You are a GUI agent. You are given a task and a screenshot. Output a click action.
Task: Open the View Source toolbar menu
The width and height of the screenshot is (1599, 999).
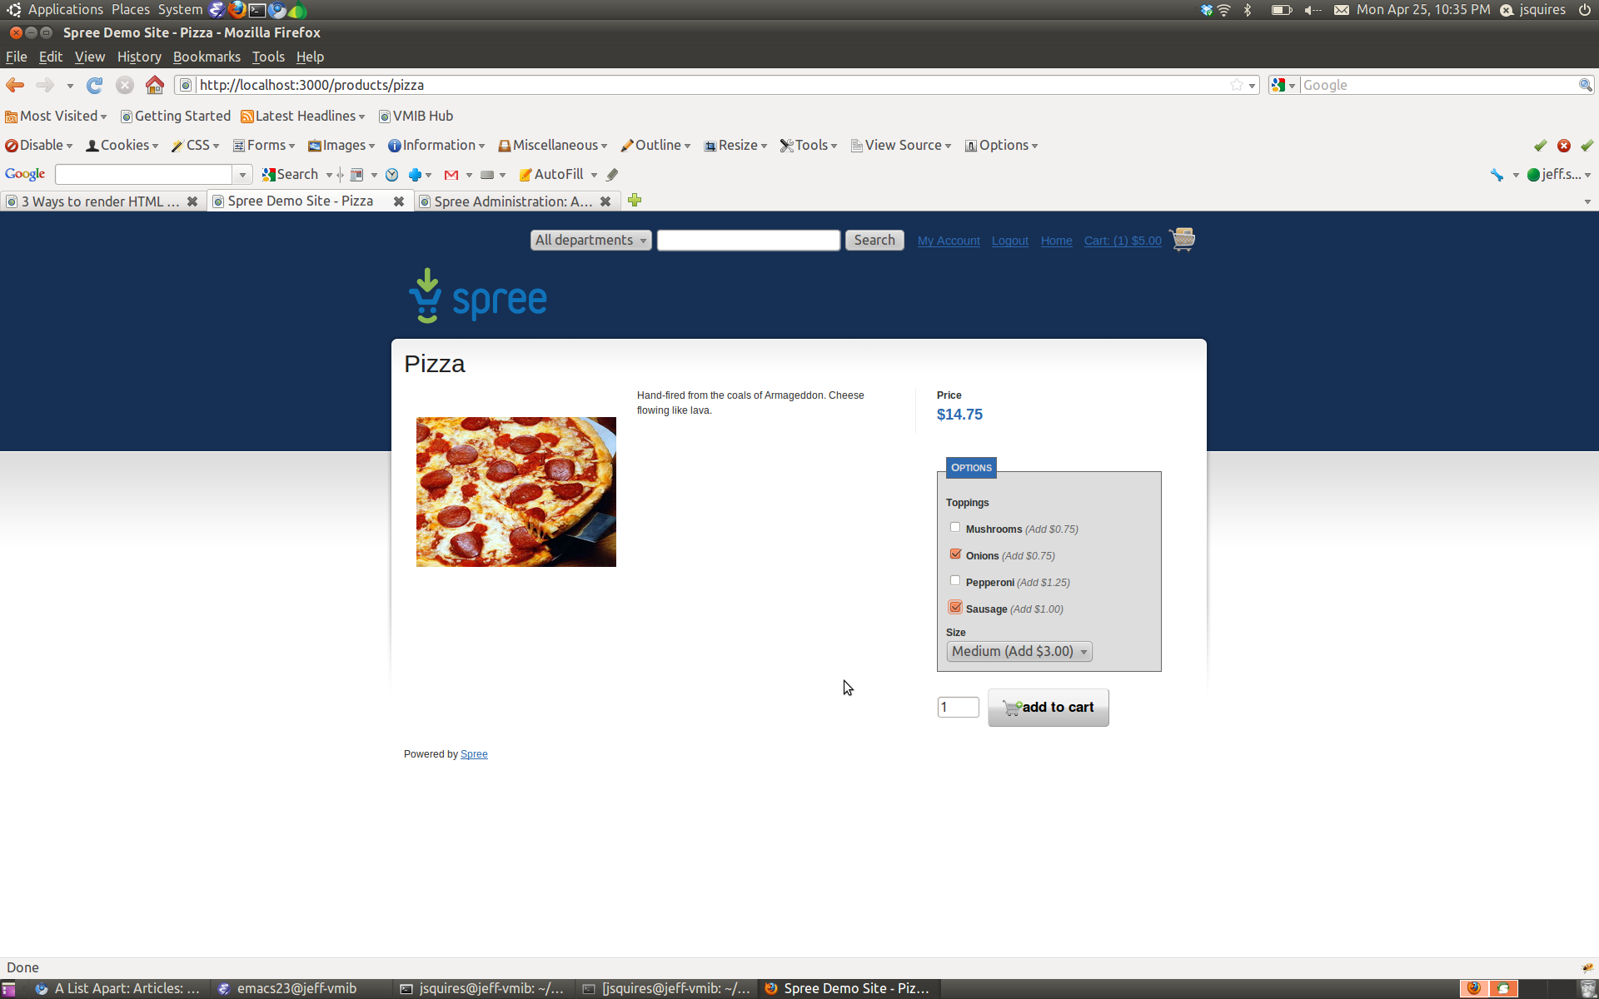904,145
